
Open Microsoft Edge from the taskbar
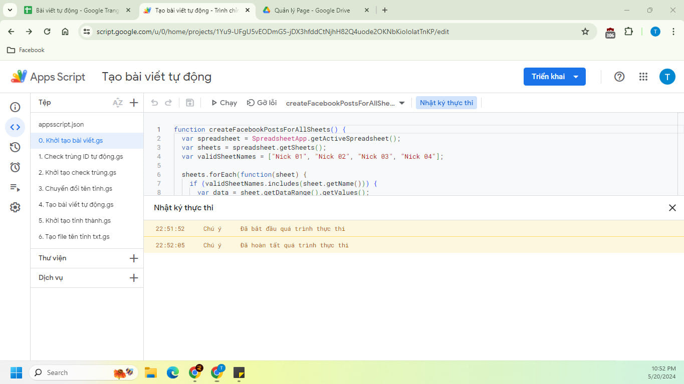[x=173, y=372]
